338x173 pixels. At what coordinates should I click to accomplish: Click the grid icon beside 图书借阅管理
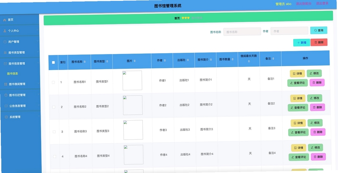tap(6, 84)
